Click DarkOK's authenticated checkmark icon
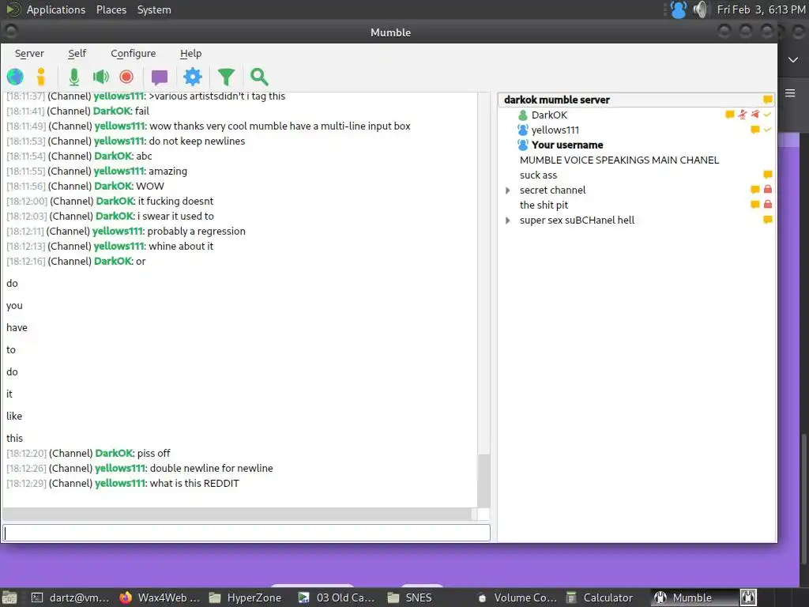 (768, 115)
